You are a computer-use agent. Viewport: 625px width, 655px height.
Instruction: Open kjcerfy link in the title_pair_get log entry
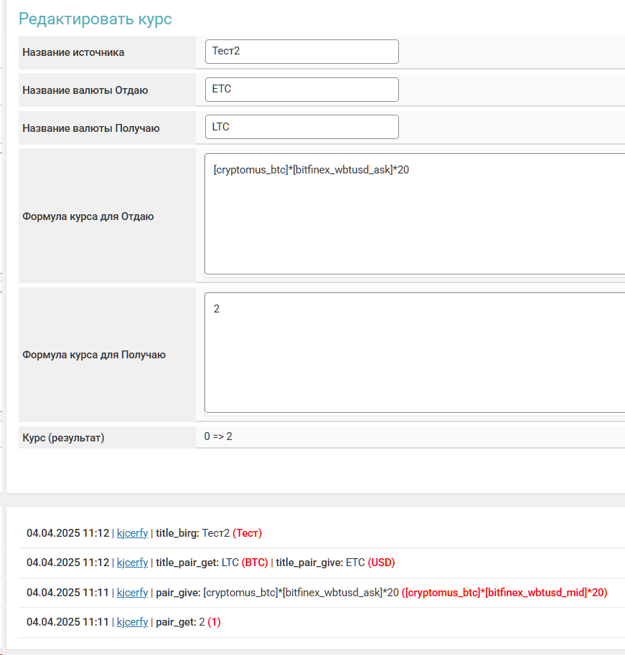(x=133, y=563)
